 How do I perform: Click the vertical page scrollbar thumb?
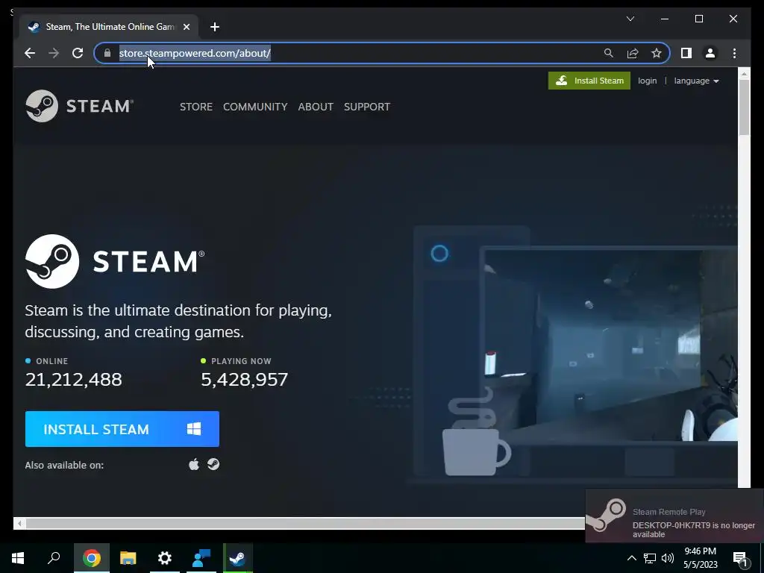(744, 107)
